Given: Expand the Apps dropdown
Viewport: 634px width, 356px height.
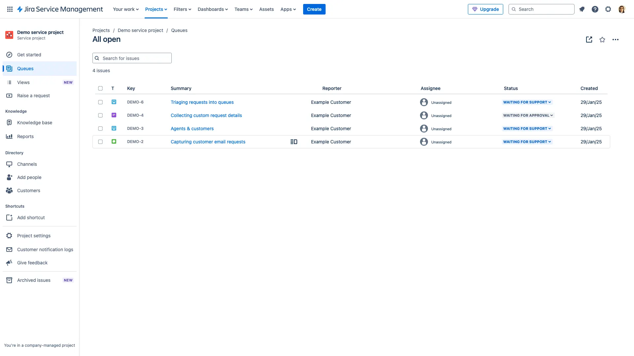Looking at the screenshot, I should tap(288, 9).
